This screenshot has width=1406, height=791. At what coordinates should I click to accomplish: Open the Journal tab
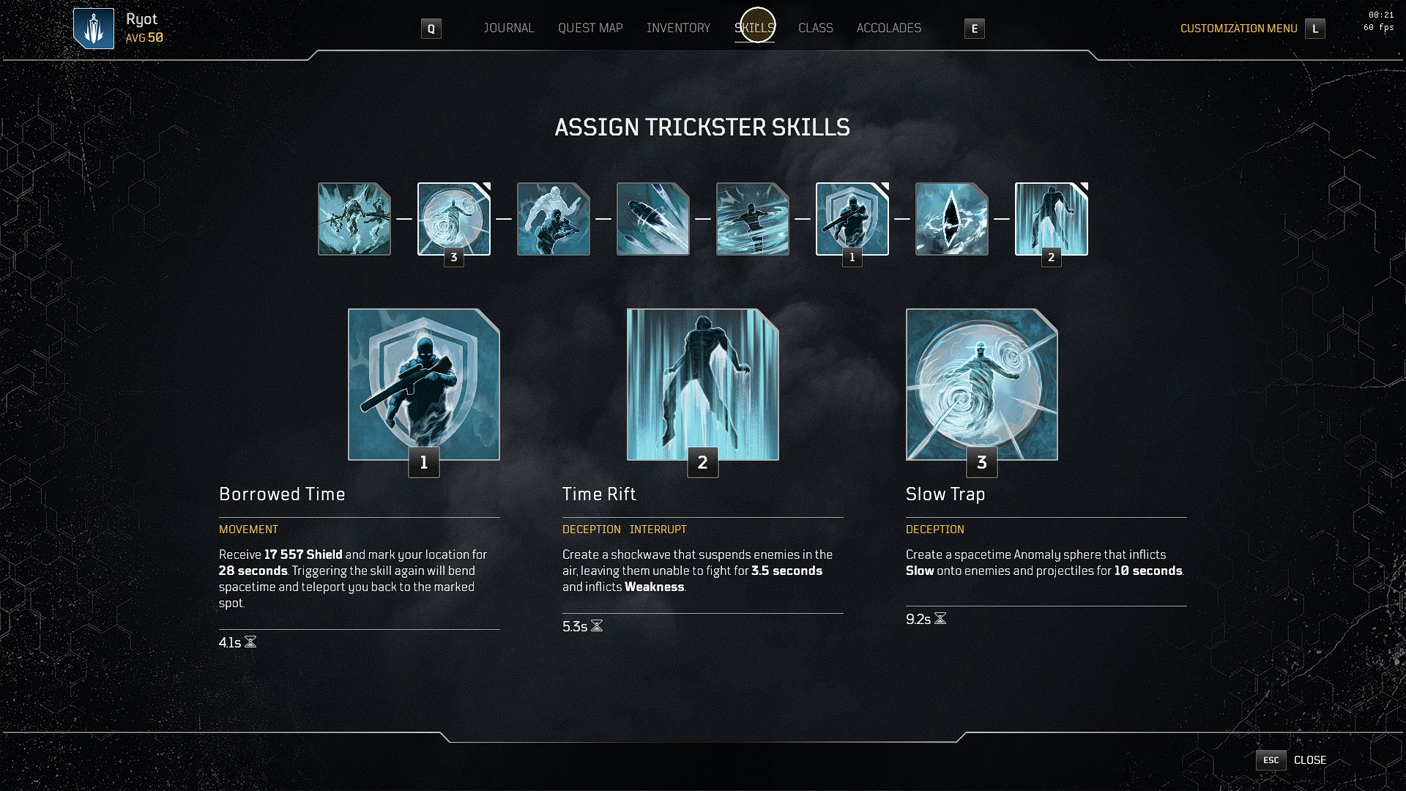pos(509,28)
